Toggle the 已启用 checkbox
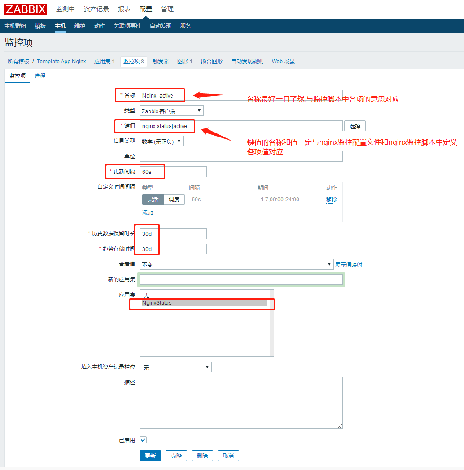Viewport: 464px width, 470px height. (143, 440)
